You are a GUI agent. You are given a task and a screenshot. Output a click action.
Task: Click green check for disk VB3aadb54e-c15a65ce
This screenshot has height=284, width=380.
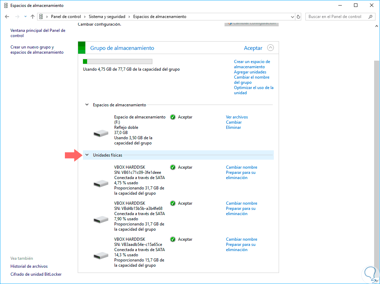pyautogui.click(x=173, y=239)
